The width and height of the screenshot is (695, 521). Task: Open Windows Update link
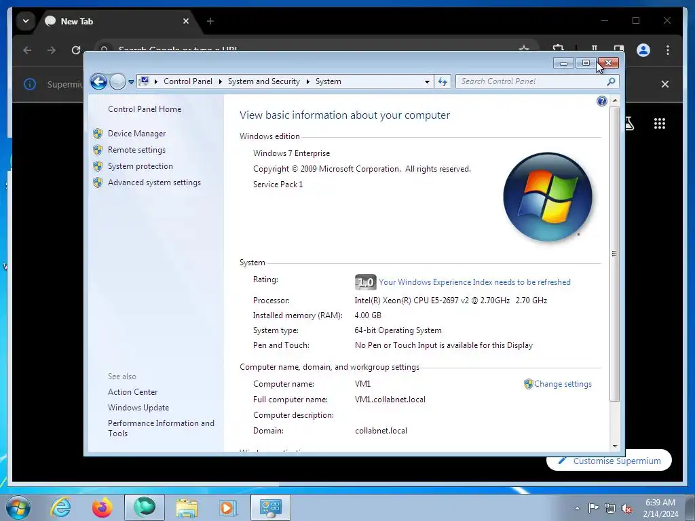(x=138, y=408)
